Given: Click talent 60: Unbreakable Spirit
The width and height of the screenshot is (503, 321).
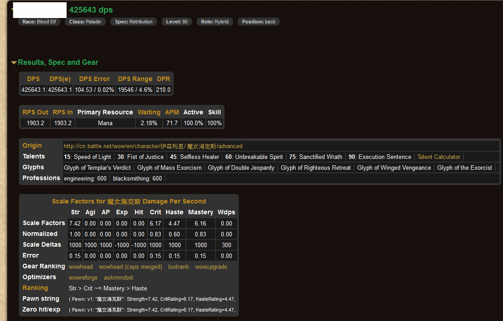Looking at the screenshot, I should tap(254, 157).
